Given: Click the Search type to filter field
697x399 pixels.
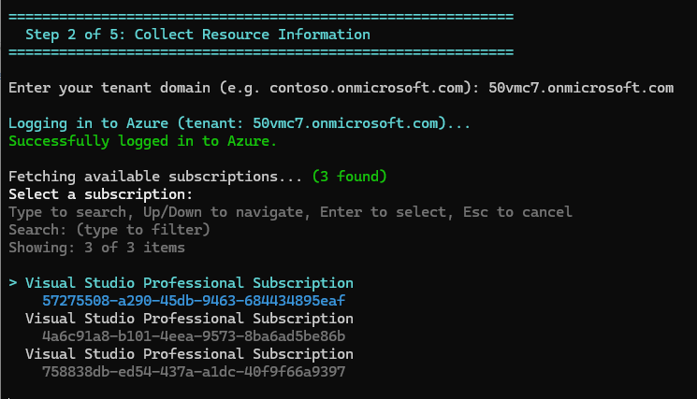Looking at the screenshot, I should coord(109,230).
